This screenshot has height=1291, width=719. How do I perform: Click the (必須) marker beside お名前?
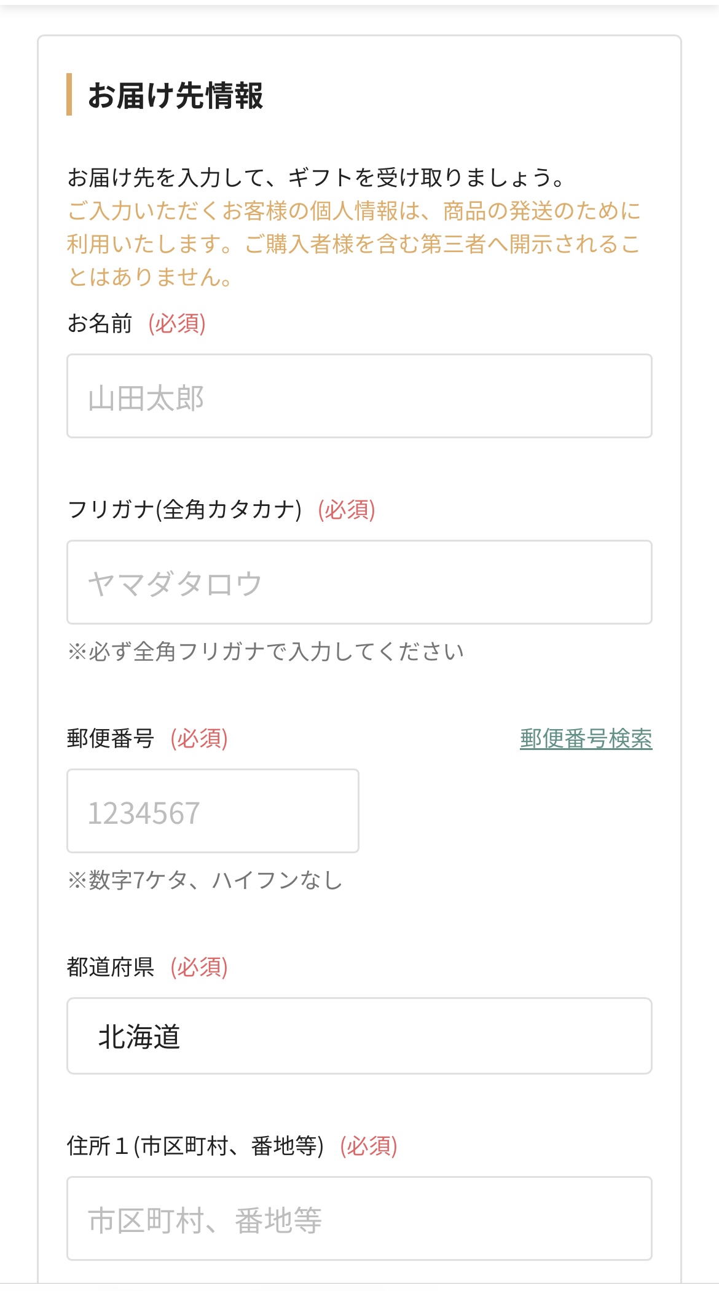(177, 323)
